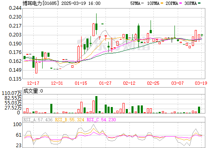Select the orange 10PMA color dash
Screen dimensions: 211x148
click(x=162, y=3)
